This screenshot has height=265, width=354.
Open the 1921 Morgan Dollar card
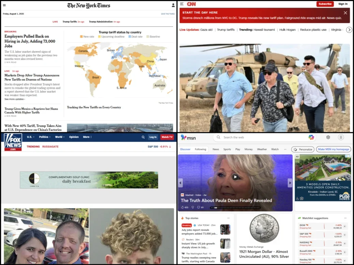(264, 238)
